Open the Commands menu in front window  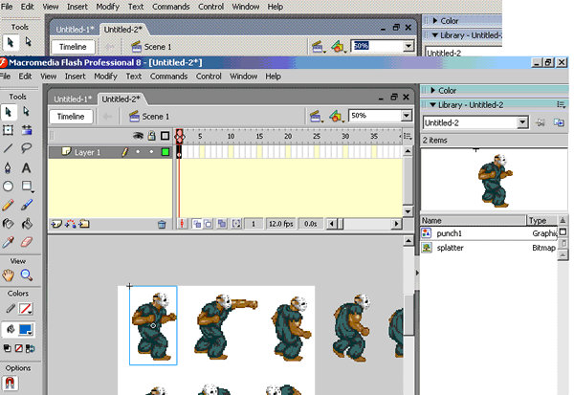click(168, 77)
